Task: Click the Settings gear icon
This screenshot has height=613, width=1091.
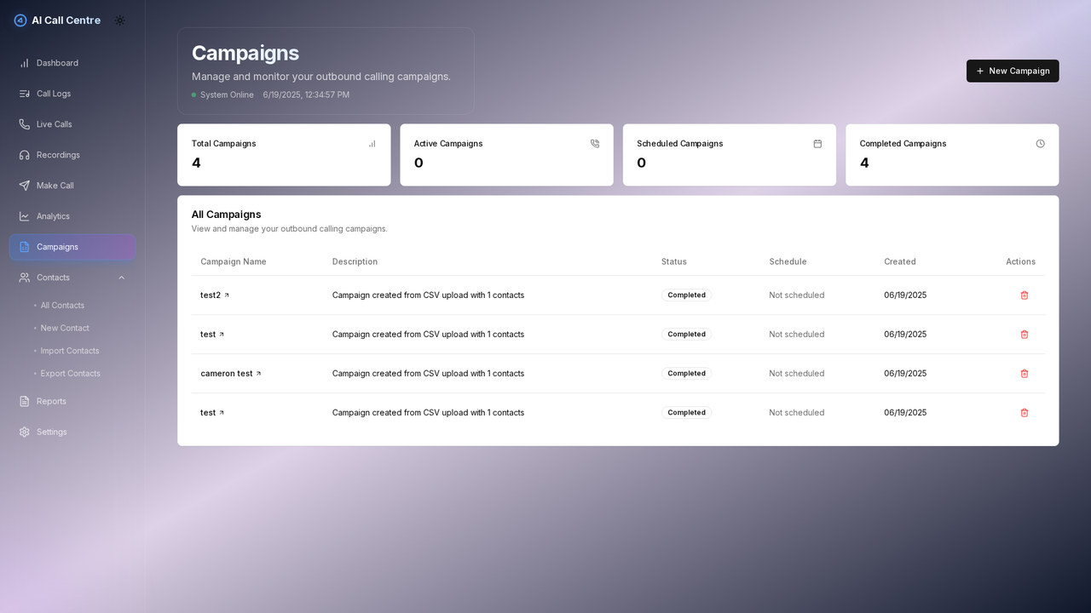Action: 25,432
